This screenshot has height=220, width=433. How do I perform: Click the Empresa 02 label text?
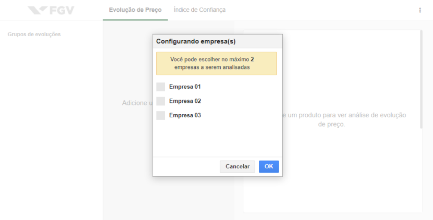(x=185, y=101)
